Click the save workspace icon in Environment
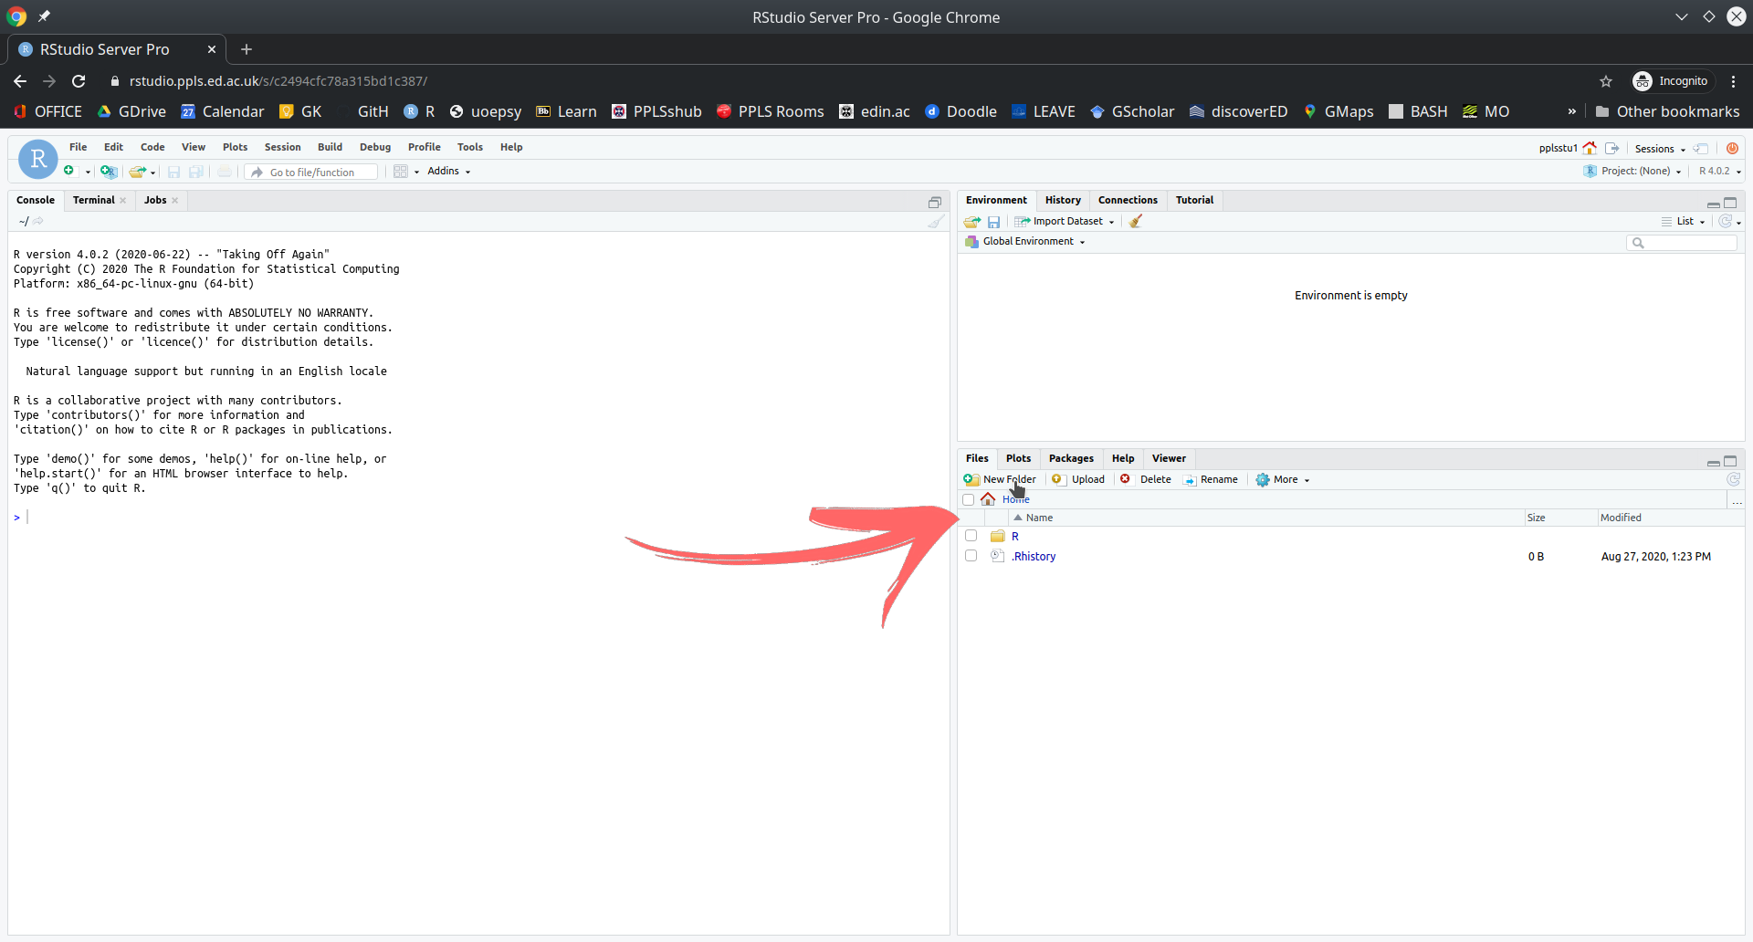The height and width of the screenshot is (942, 1753). point(994,222)
